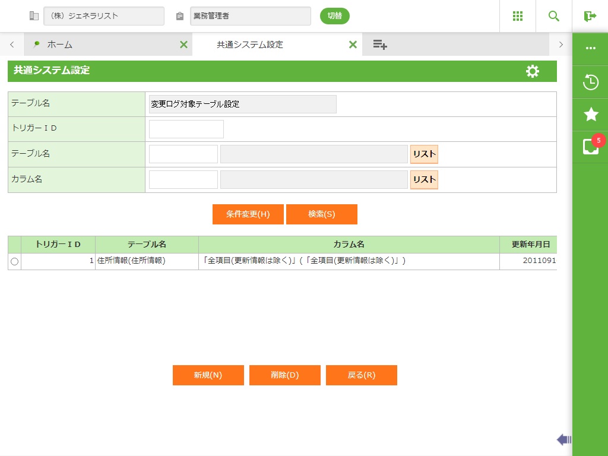
Task: Open the settings gear icon
Action: pos(533,71)
